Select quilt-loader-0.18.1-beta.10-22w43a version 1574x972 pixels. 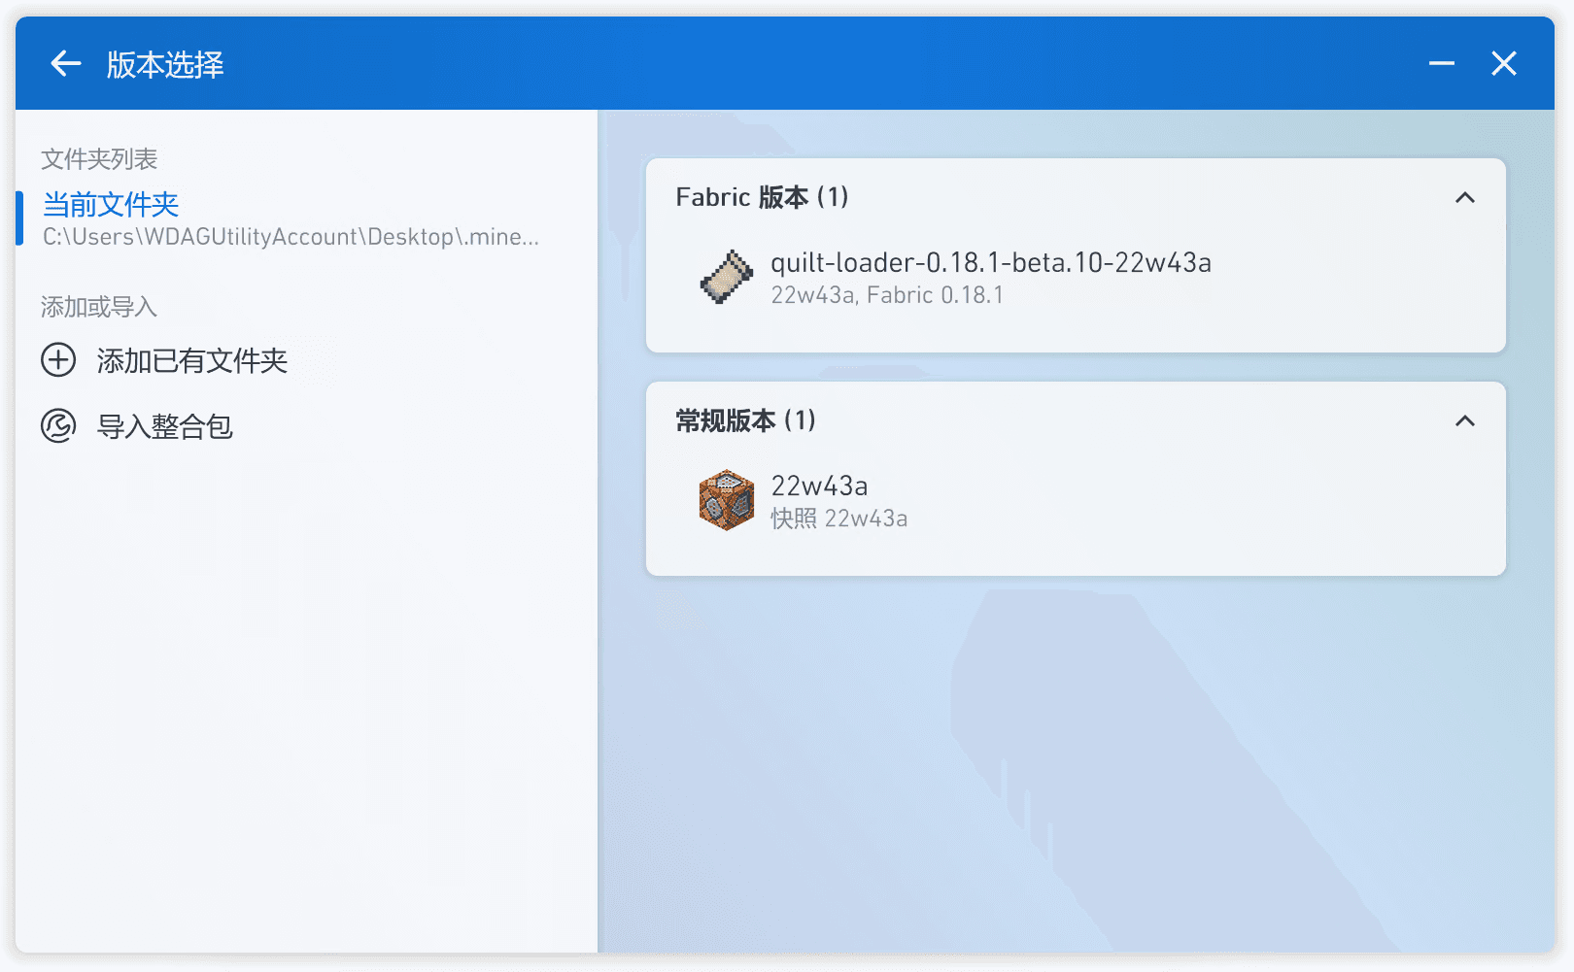tap(989, 262)
